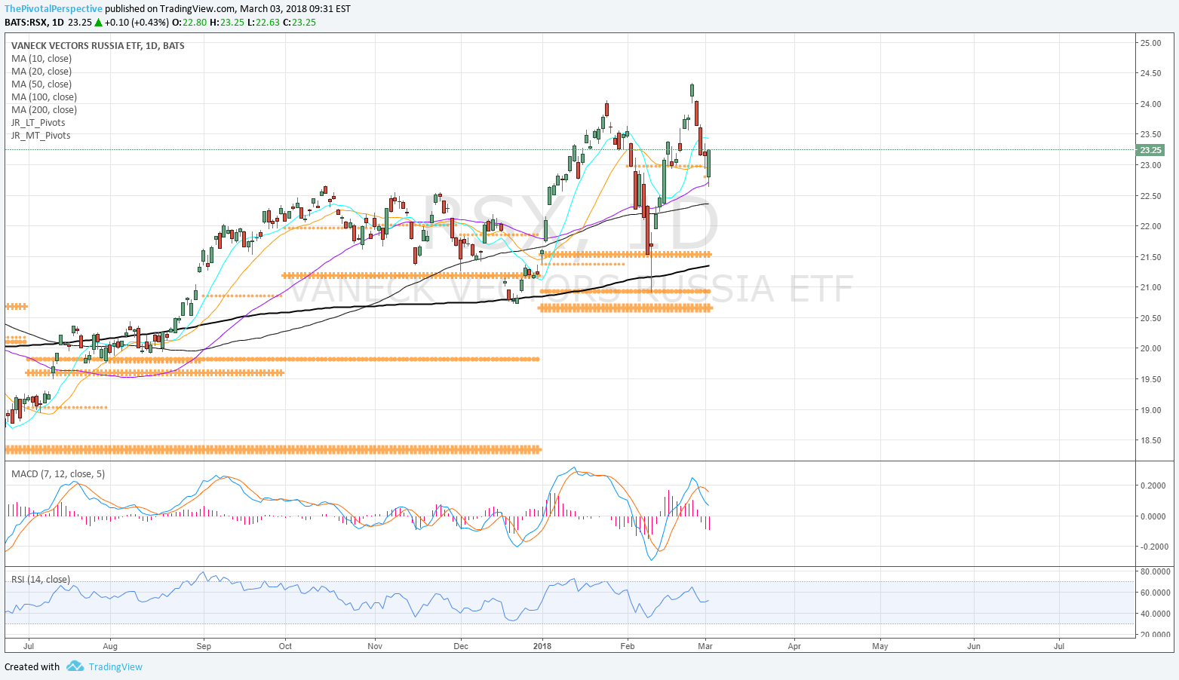Screen dimensions: 1179x680
Task: Click the 0.2000 MACD axis label
Action: 1153,485
